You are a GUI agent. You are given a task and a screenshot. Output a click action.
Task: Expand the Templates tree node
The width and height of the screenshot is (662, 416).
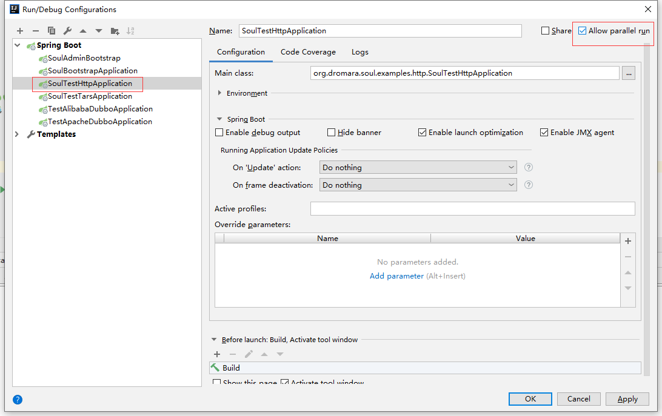coord(18,134)
